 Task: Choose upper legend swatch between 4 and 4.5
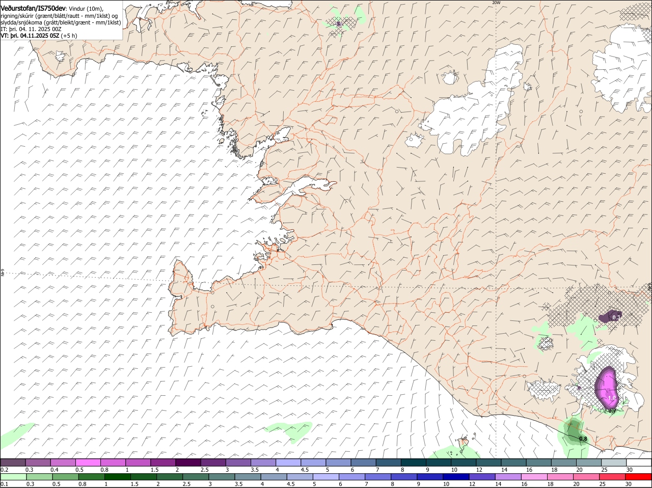click(288, 463)
